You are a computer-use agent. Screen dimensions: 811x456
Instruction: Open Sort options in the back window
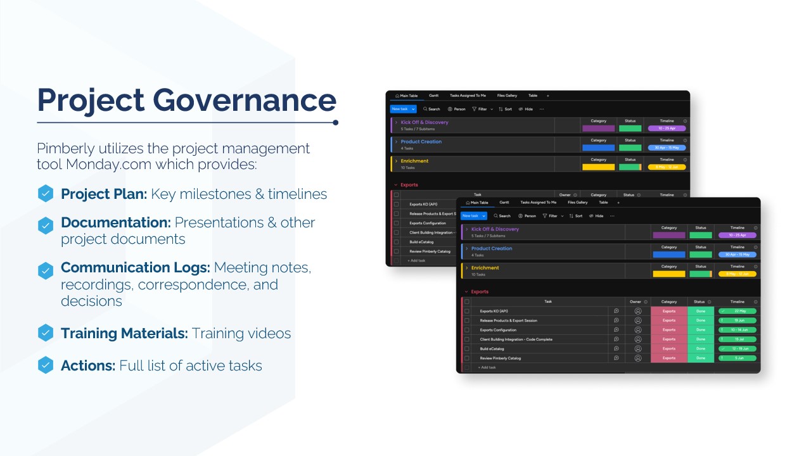pos(505,109)
